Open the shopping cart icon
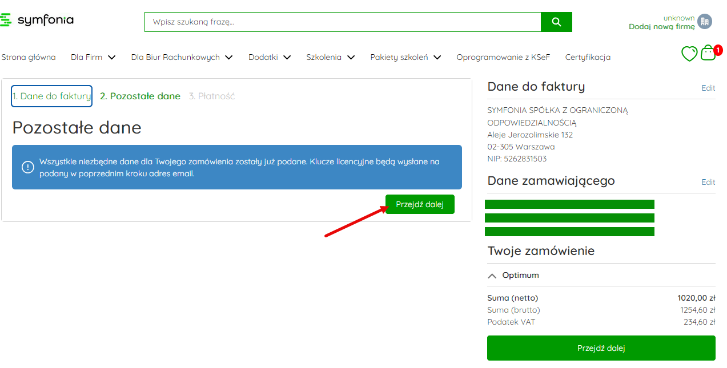Screen dimensions: 727x368 pyautogui.click(x=708, y=53)
